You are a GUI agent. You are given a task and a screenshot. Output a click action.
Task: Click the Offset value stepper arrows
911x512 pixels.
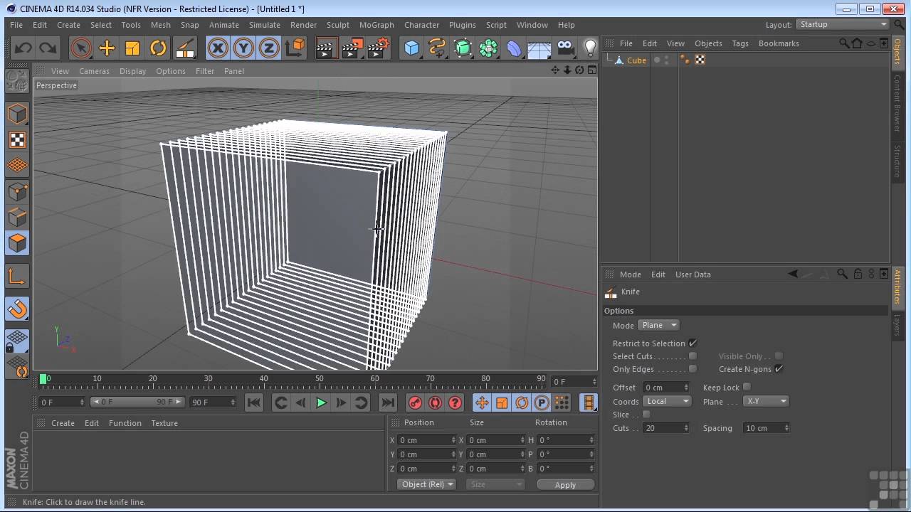686,388
